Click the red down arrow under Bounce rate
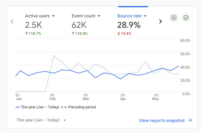This screenshot has height=133, width=201. [x=119, y=34]
